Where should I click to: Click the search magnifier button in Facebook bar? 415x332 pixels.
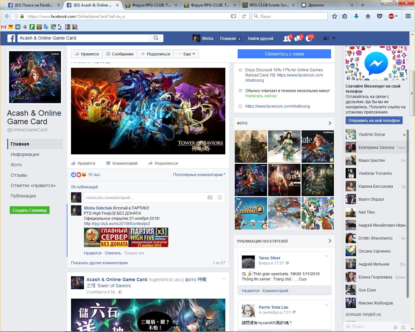pyautogui.click(x=156, y=38)
